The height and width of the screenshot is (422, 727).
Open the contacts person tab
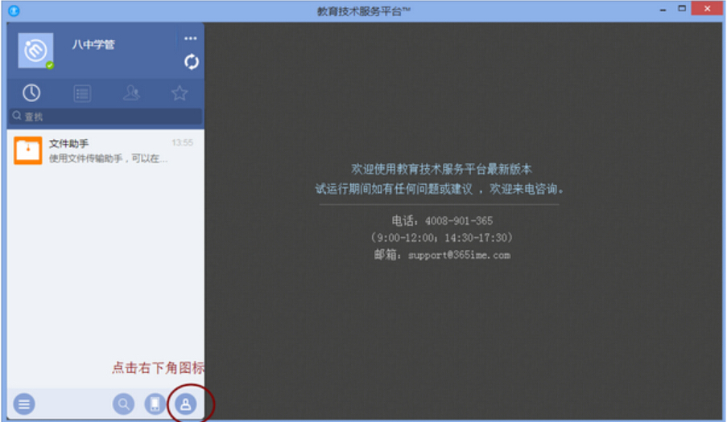pos(131,93)
